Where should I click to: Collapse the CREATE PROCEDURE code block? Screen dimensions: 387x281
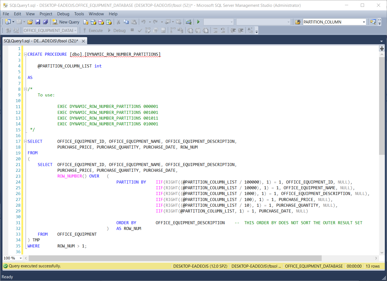pos(25,54)
